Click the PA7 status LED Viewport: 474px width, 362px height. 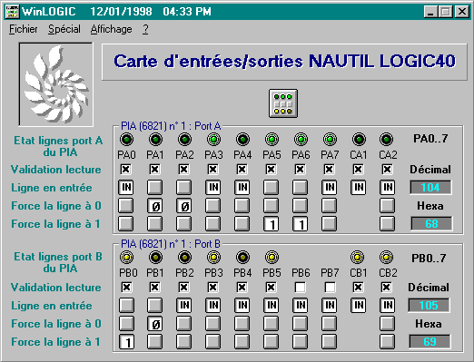click(330, 139)
